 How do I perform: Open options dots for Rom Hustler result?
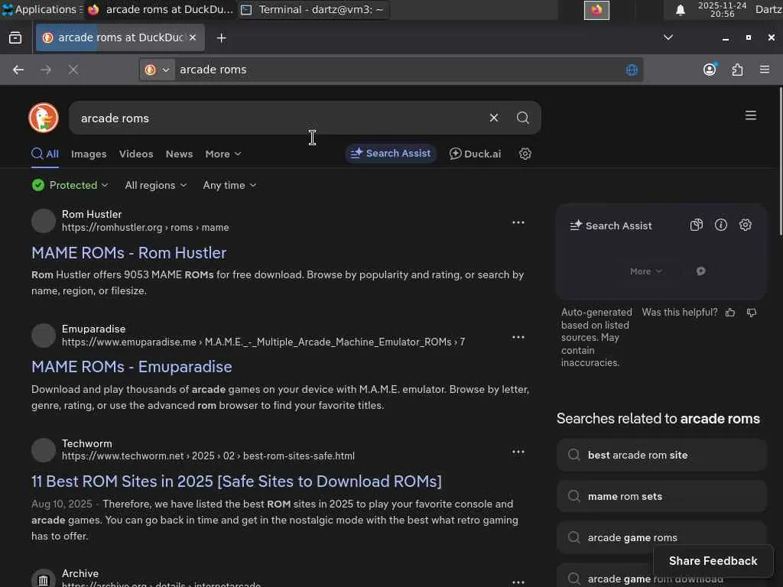point(518,222)
